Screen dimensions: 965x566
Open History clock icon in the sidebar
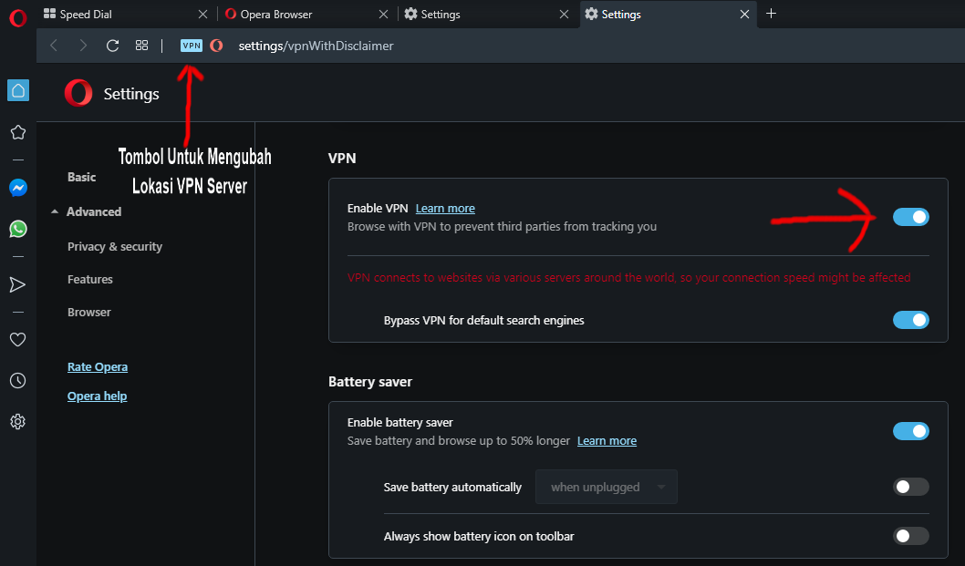(18, 381)
